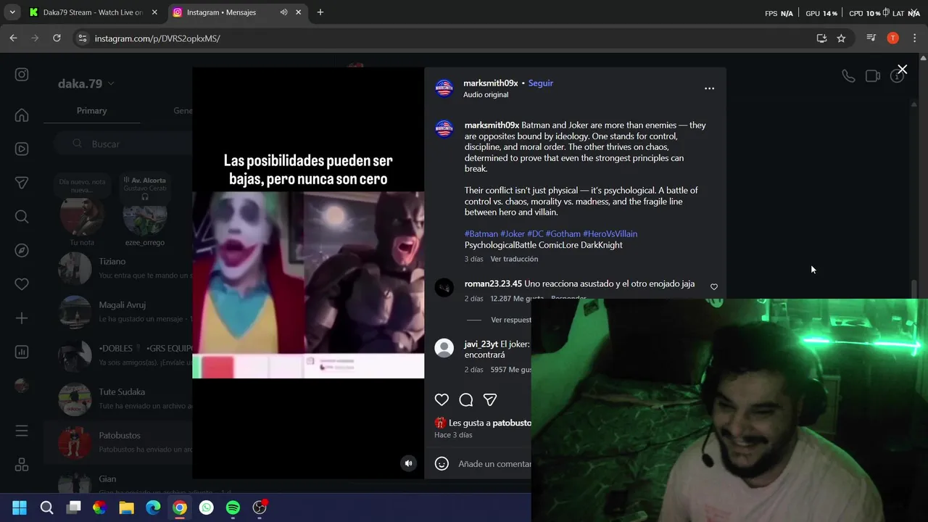The height and width of the screenshot is (522, 928).
Task: Expand replies with Ver respuestas
Action: point(511,320)
